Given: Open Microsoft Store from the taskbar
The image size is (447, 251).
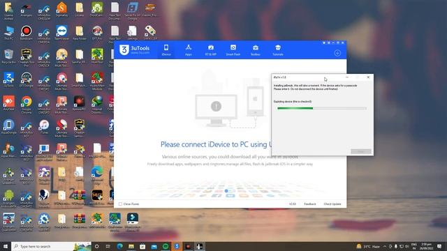Looking at the screenshot, I should pyautogui.click(x=142, y=246).
